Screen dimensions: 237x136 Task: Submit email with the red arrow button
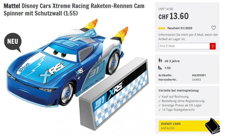coord(212,46)
